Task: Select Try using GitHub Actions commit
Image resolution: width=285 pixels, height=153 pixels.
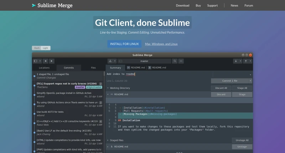Action: [68, 104]
